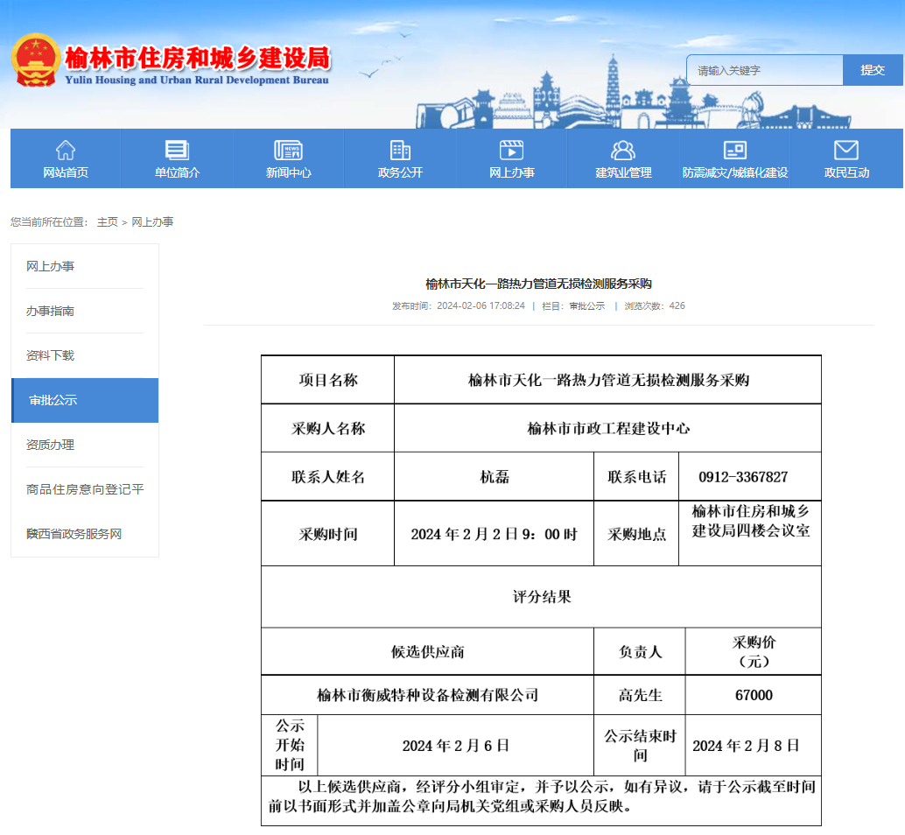
Task: Click the 候选供应商 header cell
Action: tap(428, 652)
